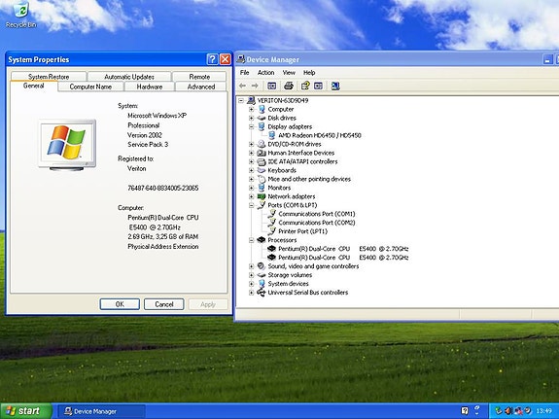Image resolution: width=559 pixels, height=419 pixels.
Task: Select the System devices icon
Action: coord(262,284)
